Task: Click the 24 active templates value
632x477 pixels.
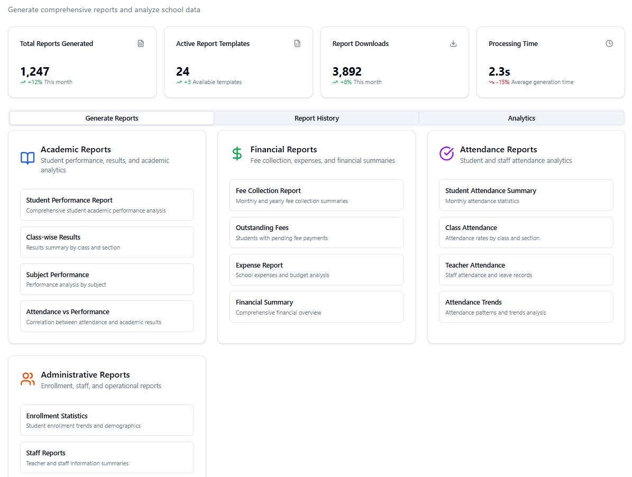Action: (x=182, y=71)
